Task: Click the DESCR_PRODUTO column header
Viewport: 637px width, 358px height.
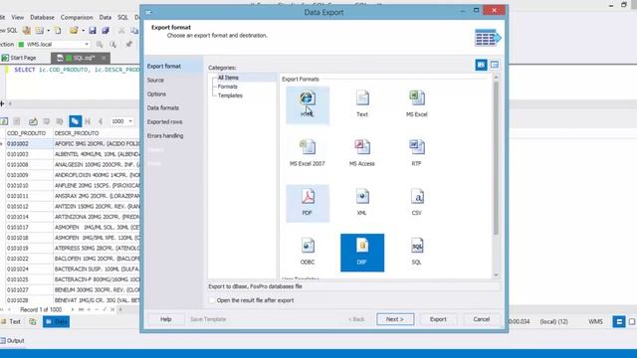Action: (97, 133)
